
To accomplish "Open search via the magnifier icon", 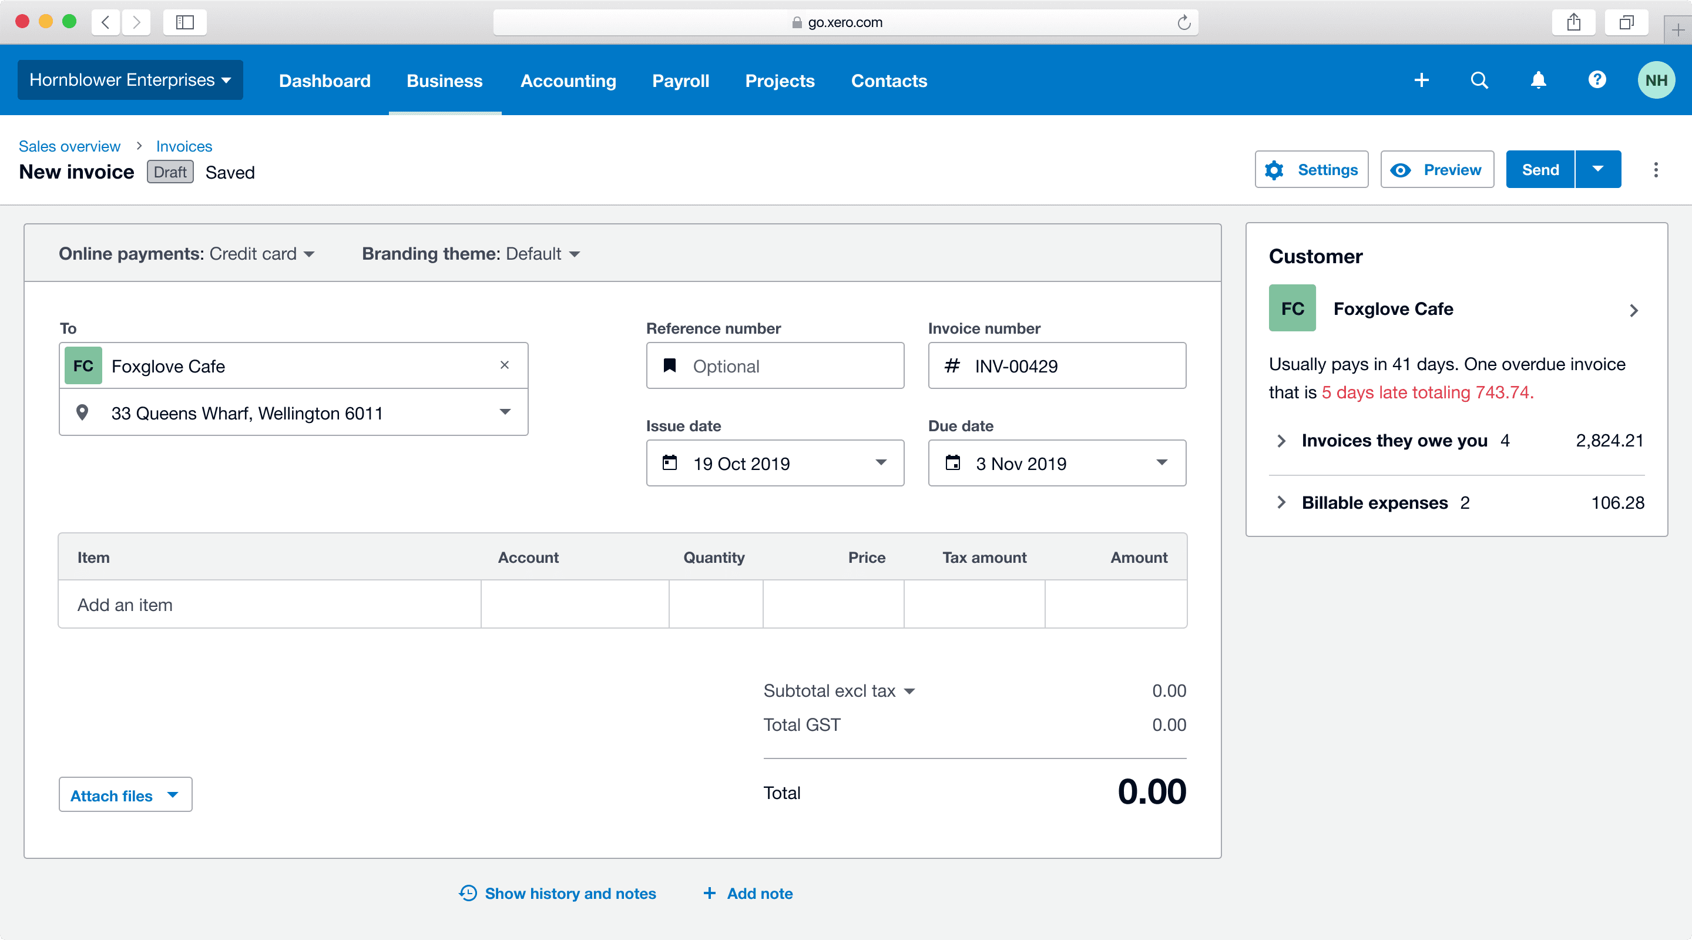I will pos(1479,80).
